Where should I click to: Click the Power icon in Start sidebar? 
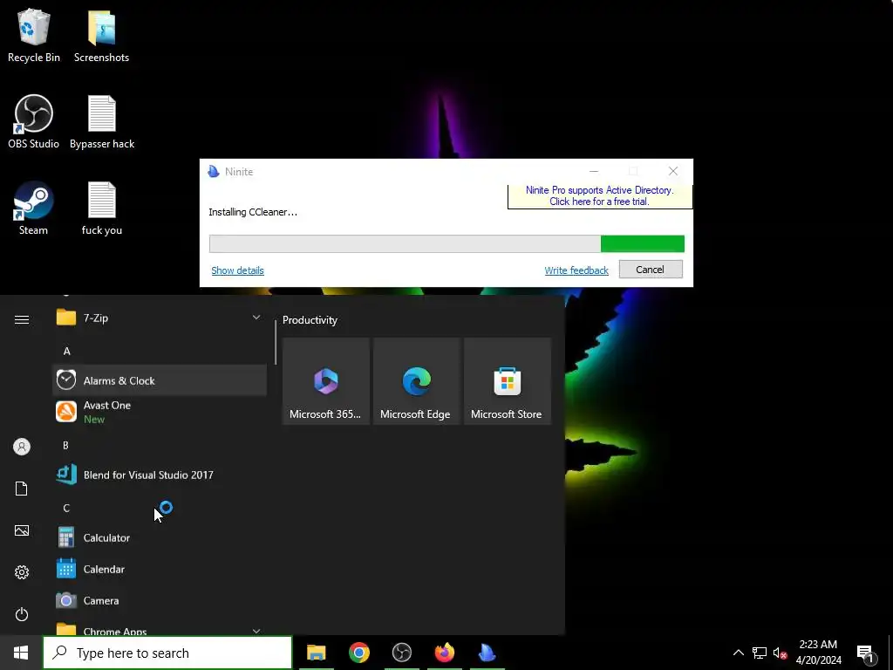22,614
